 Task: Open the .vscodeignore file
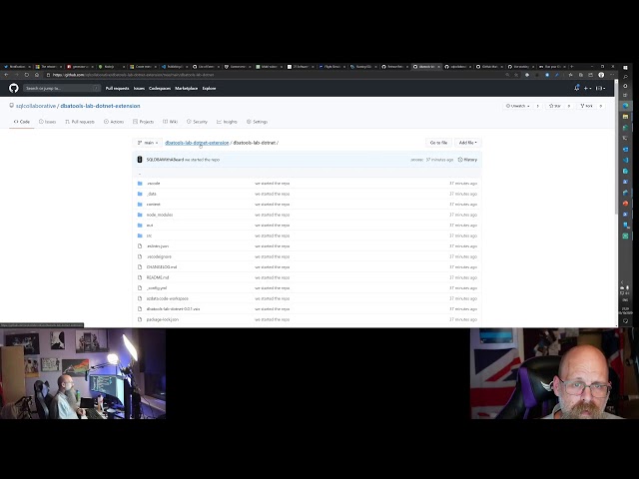[x=159, y=256]
